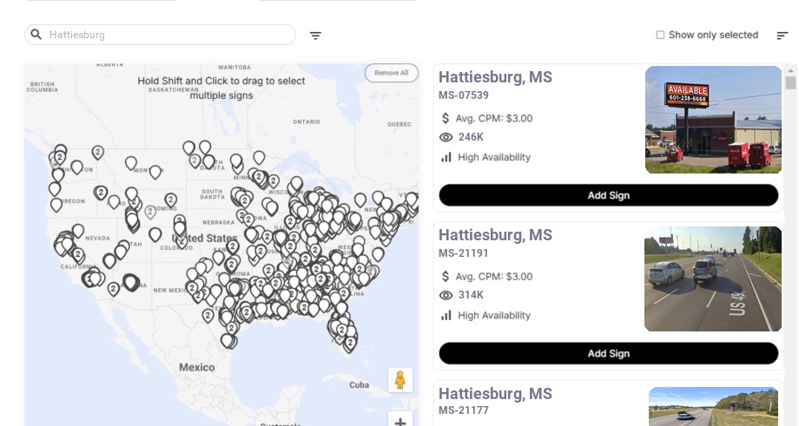Click the Remove All button on map

(391, 73)
